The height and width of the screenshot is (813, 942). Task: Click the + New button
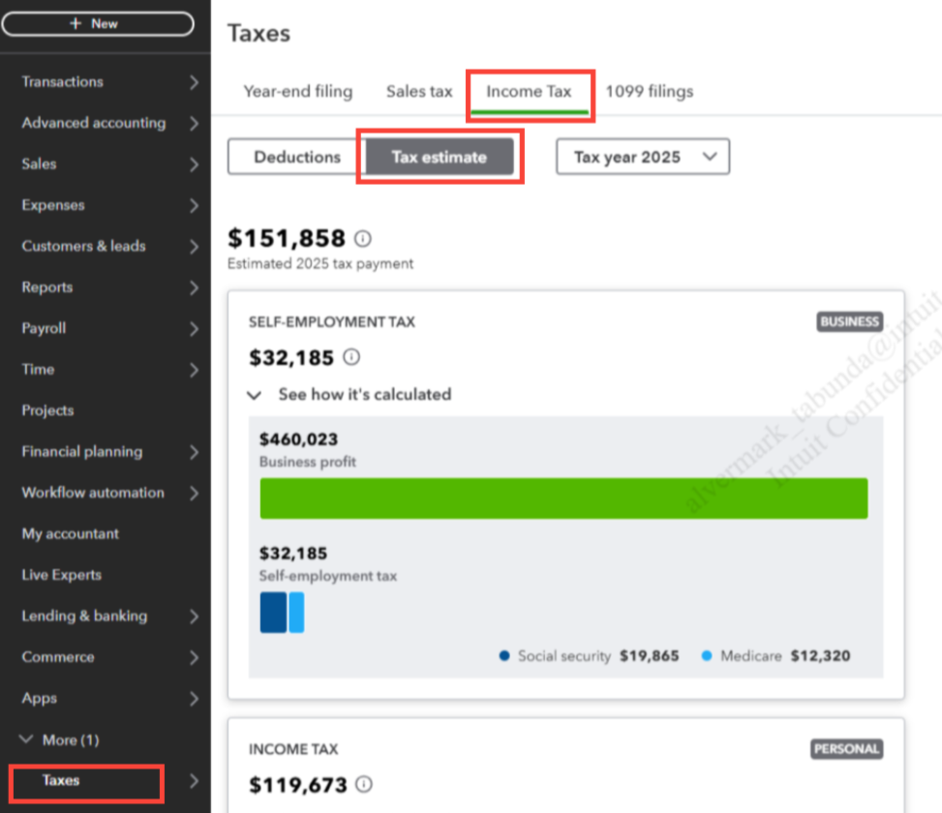[98, 24]
